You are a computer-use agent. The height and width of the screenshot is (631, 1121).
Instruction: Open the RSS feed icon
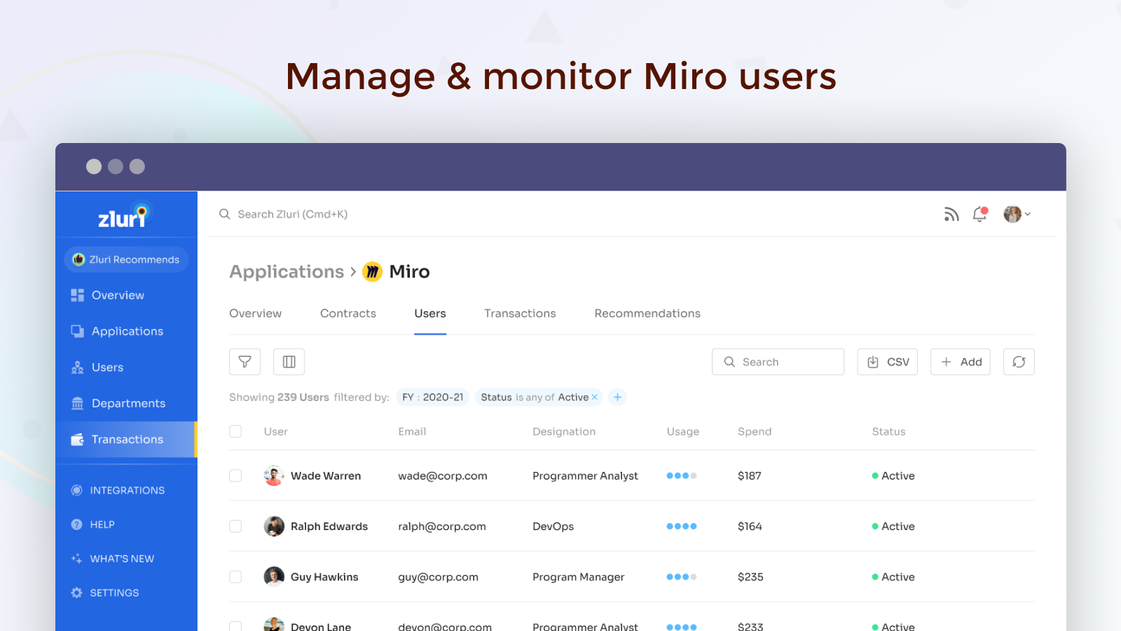(951, 215)
